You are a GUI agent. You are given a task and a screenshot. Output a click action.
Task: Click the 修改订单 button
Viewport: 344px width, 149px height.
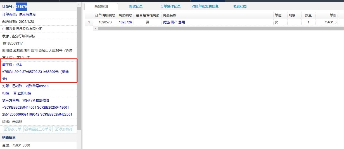[x=13, y=129]
